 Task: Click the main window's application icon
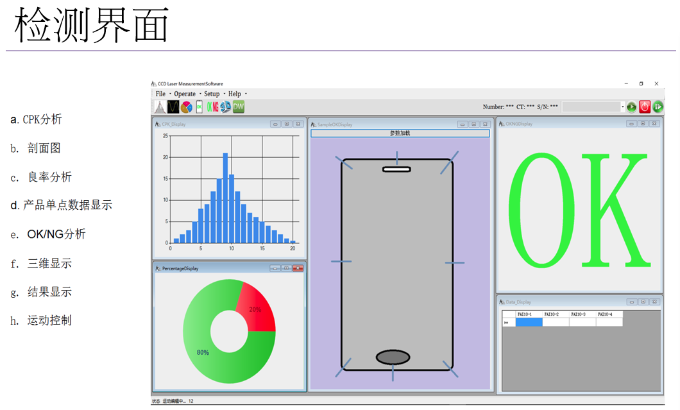pos(153,84)
